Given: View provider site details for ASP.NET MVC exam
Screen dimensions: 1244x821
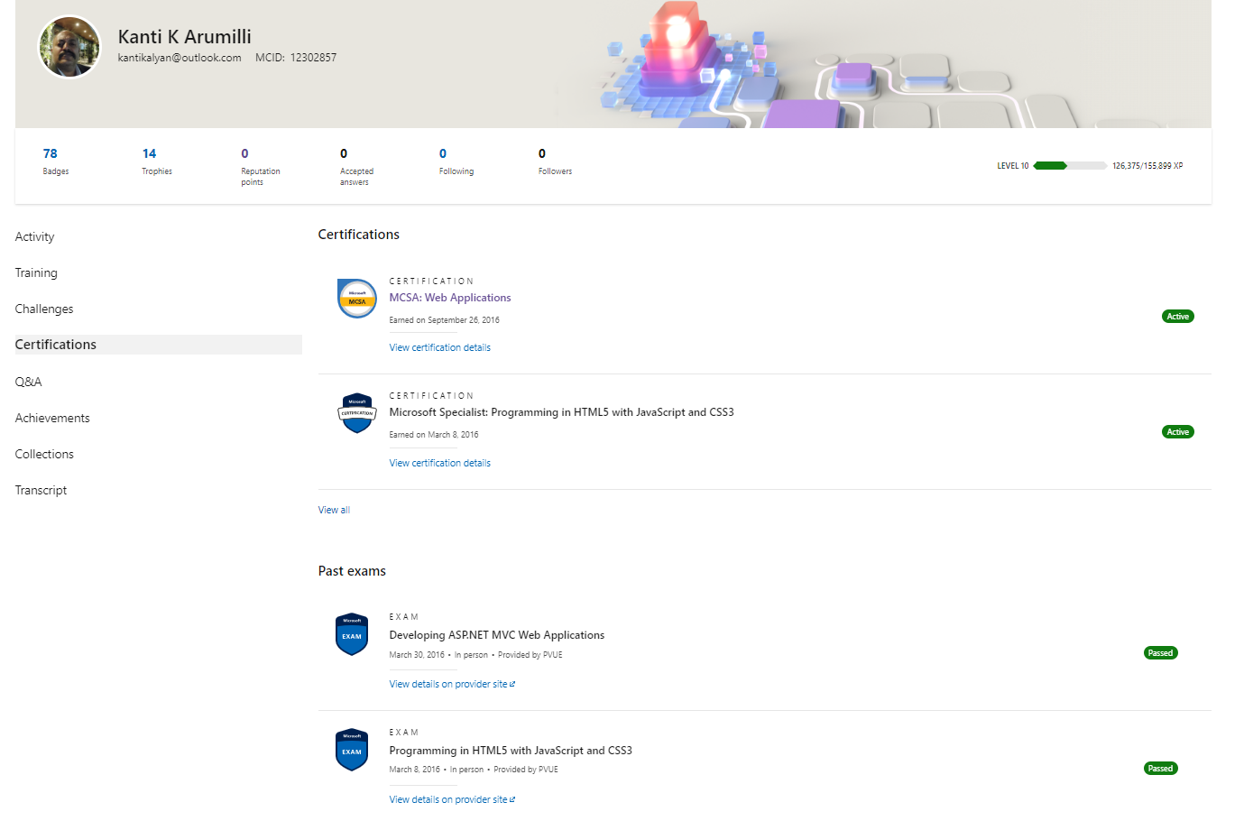Looking at the screenshot, I should [x=452, y=684].
